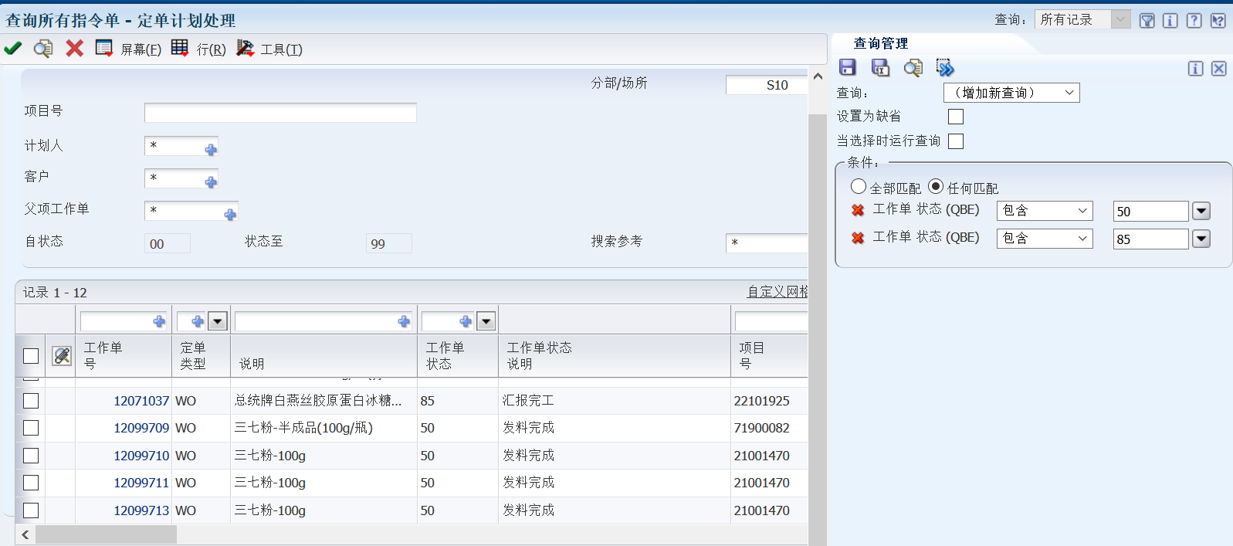The image size is (1233, 546).
Task: Click the Save As icon in 查询管理
Action: pyautogui.click(x=880, y=68)
